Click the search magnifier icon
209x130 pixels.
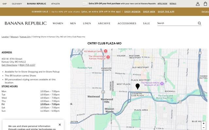[200, 23]
